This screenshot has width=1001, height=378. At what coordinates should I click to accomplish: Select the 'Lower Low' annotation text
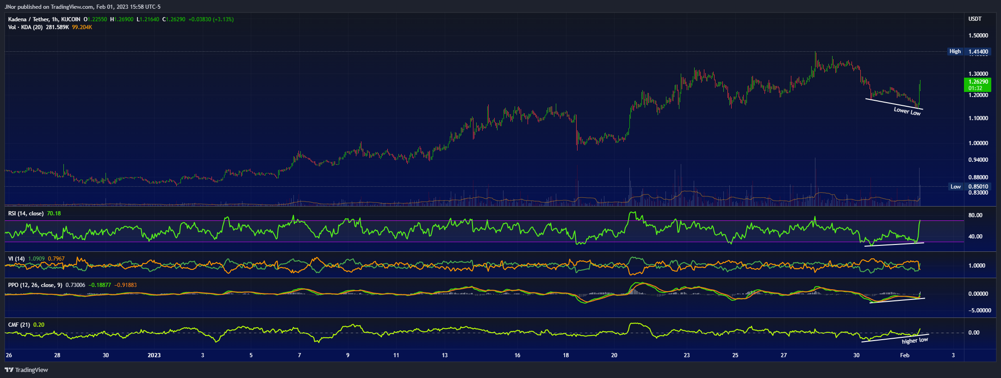907,111
